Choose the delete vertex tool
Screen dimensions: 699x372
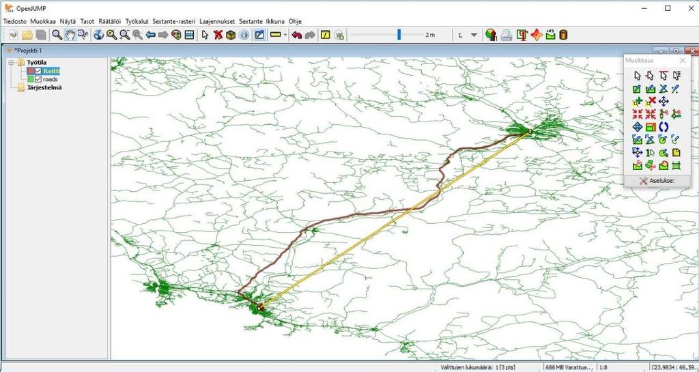click(650, 102)
